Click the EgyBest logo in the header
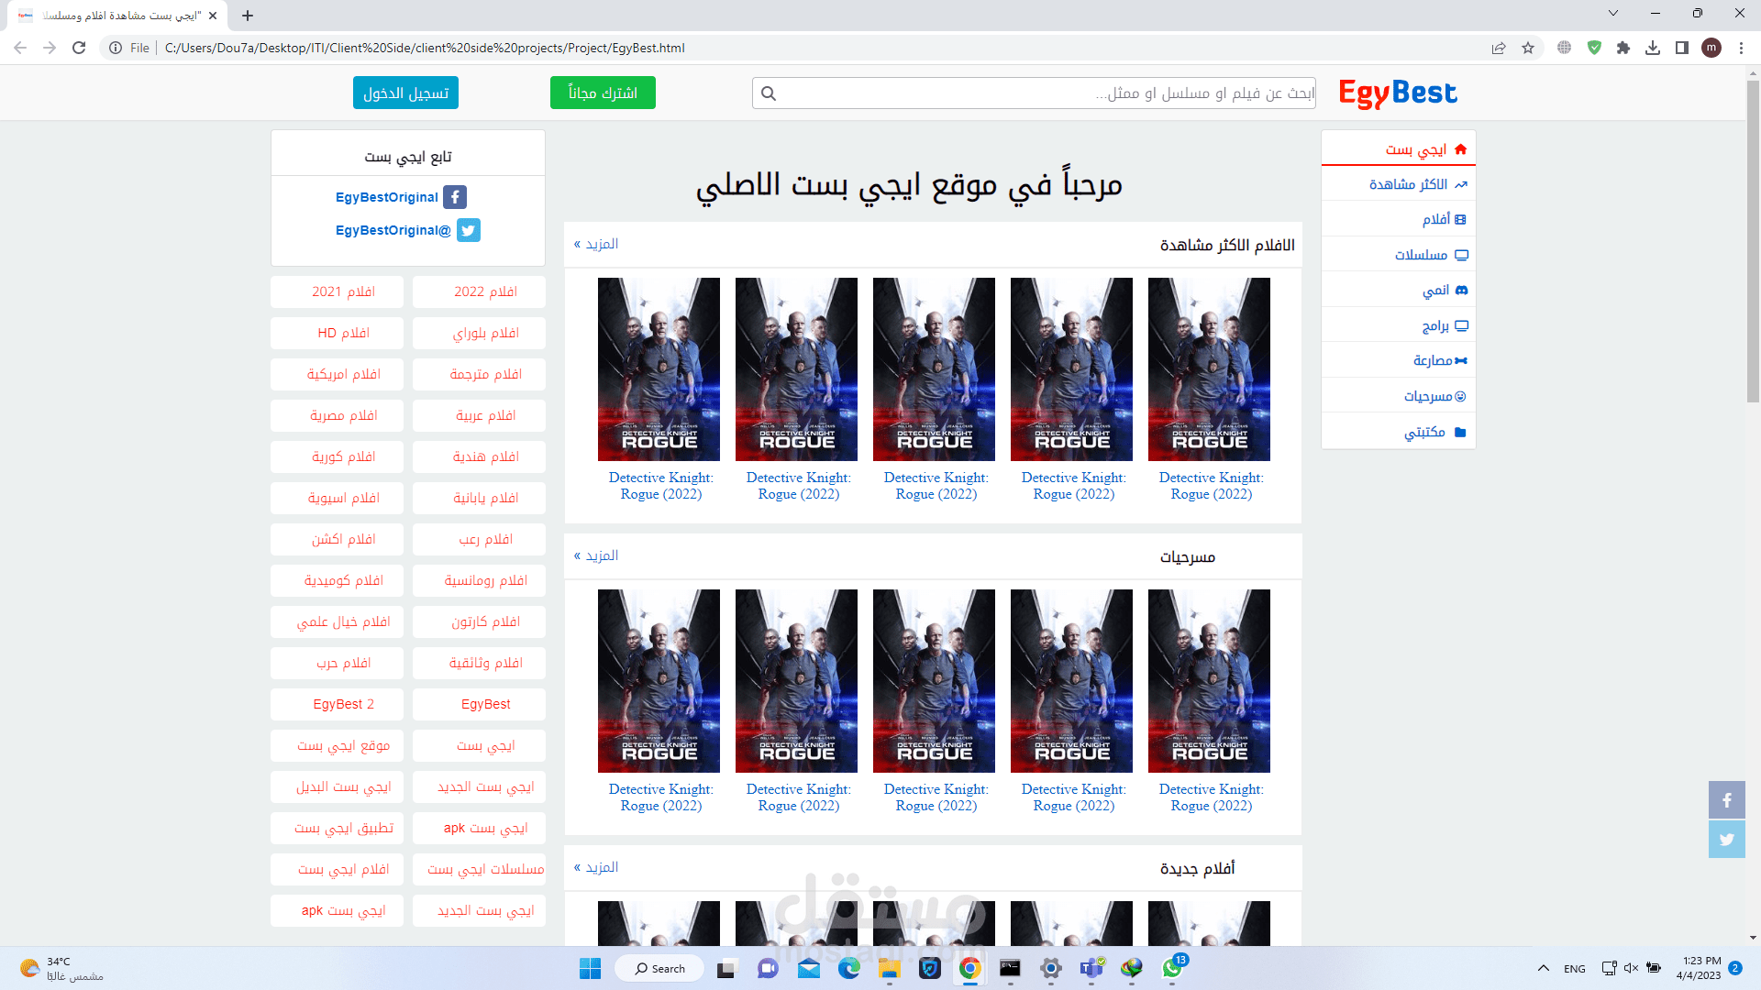Screen dimensions: 1761x990 pos(1398,93)
